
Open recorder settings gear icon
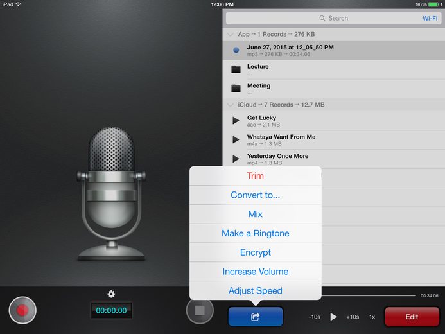coord(111,294)
